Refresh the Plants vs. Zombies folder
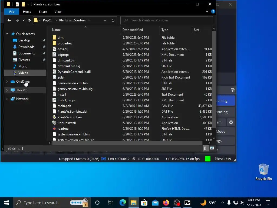The width and height of the screenshot is (277, 208). [113, 20]
